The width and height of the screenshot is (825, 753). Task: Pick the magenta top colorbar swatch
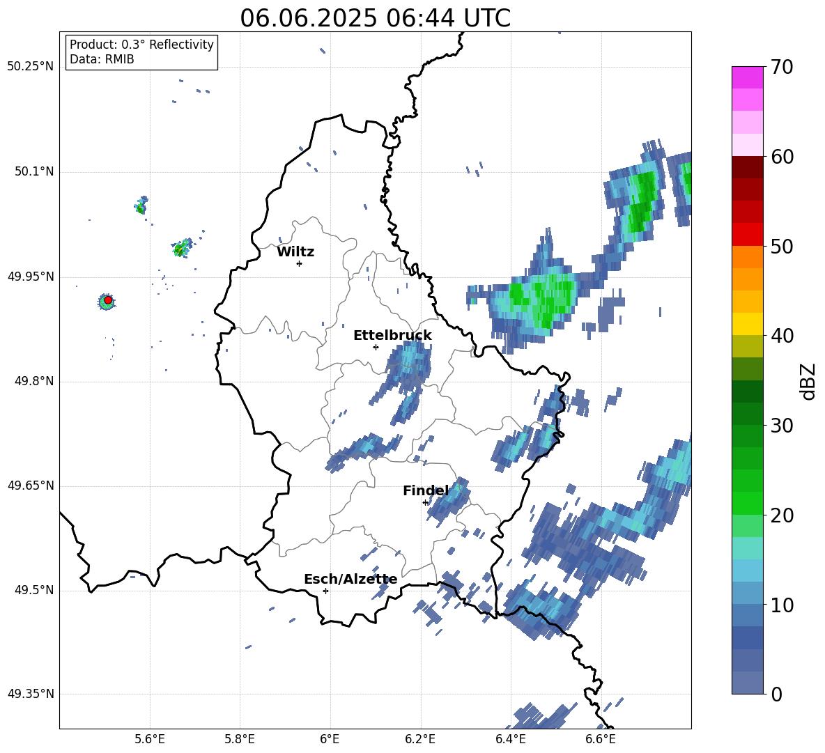click(x=747, y=78)
